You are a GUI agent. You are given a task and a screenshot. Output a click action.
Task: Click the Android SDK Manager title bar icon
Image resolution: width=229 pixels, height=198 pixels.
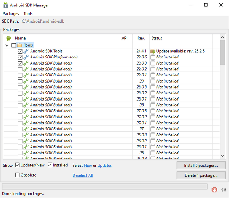6,5
